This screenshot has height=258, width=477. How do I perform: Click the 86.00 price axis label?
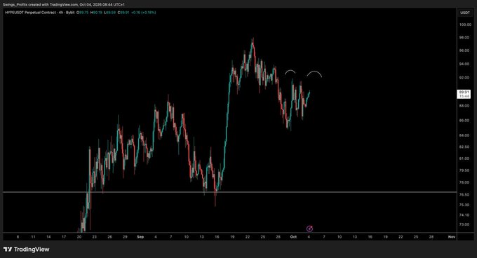pos(464,121)
